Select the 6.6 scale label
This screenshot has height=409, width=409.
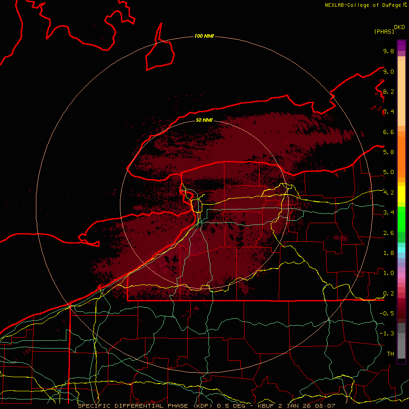click(389, 132)
